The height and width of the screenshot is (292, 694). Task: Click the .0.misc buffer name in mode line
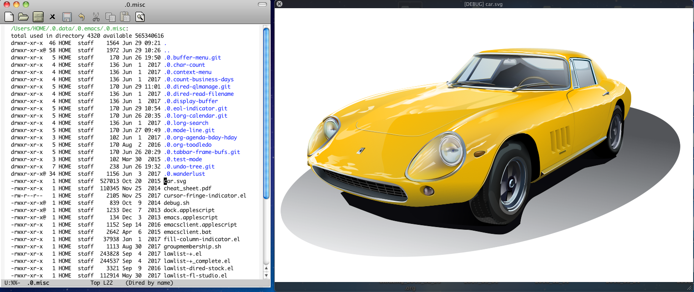click(38, 283)
